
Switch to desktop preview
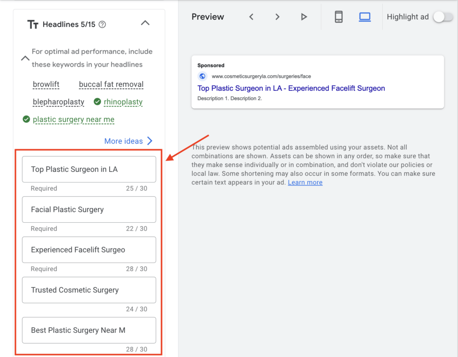click(365, 17)
